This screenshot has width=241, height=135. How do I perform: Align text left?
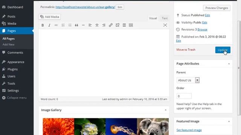click(90, 25)
